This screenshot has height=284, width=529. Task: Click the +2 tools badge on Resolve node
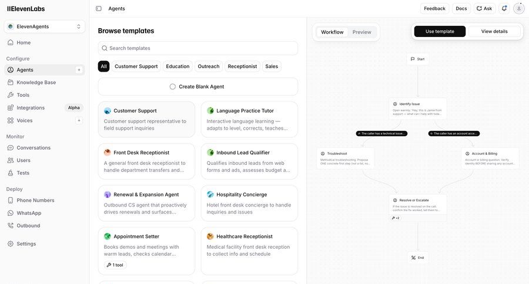point(396,218)
